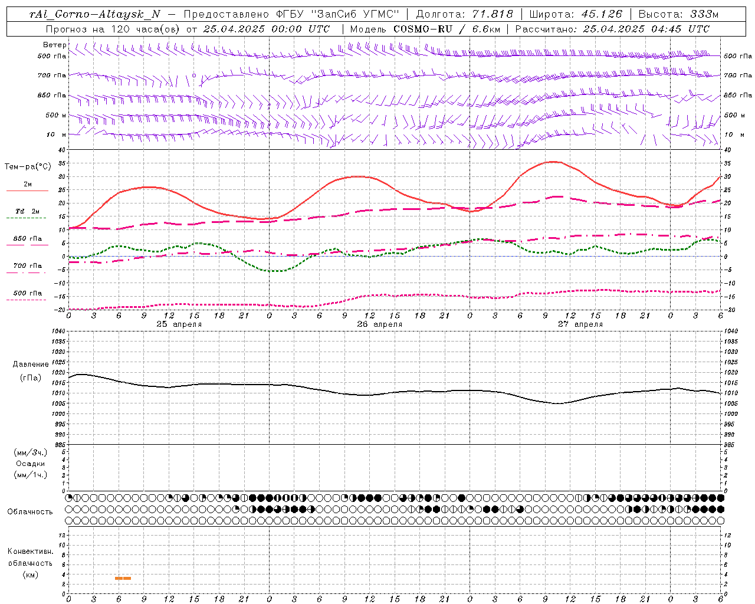This screenshot has height=604, width=755.
Task: Click the orange convective cloud bar
Action: tap(123, 578)
